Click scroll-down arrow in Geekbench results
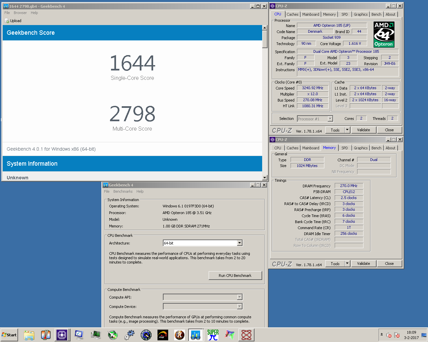428x342 pixels. click(x=265, y=178)
